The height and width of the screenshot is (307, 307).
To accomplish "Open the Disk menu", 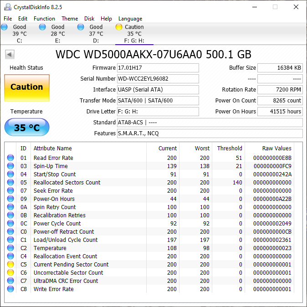I will 89,19.
